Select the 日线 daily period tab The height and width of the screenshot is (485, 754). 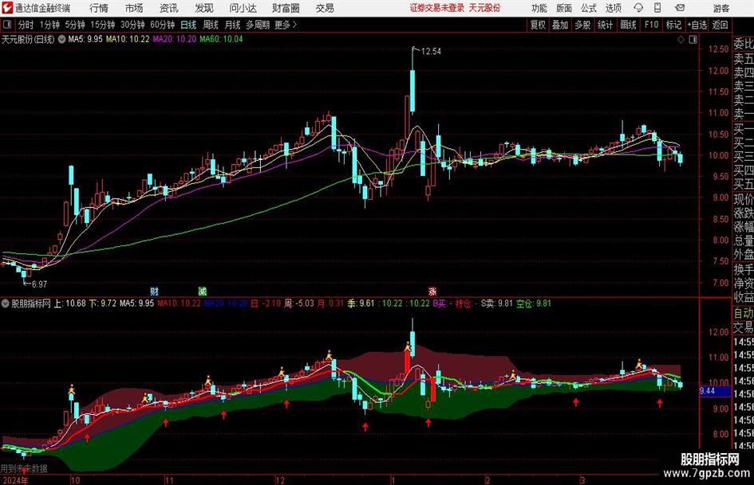click(188, 25)
